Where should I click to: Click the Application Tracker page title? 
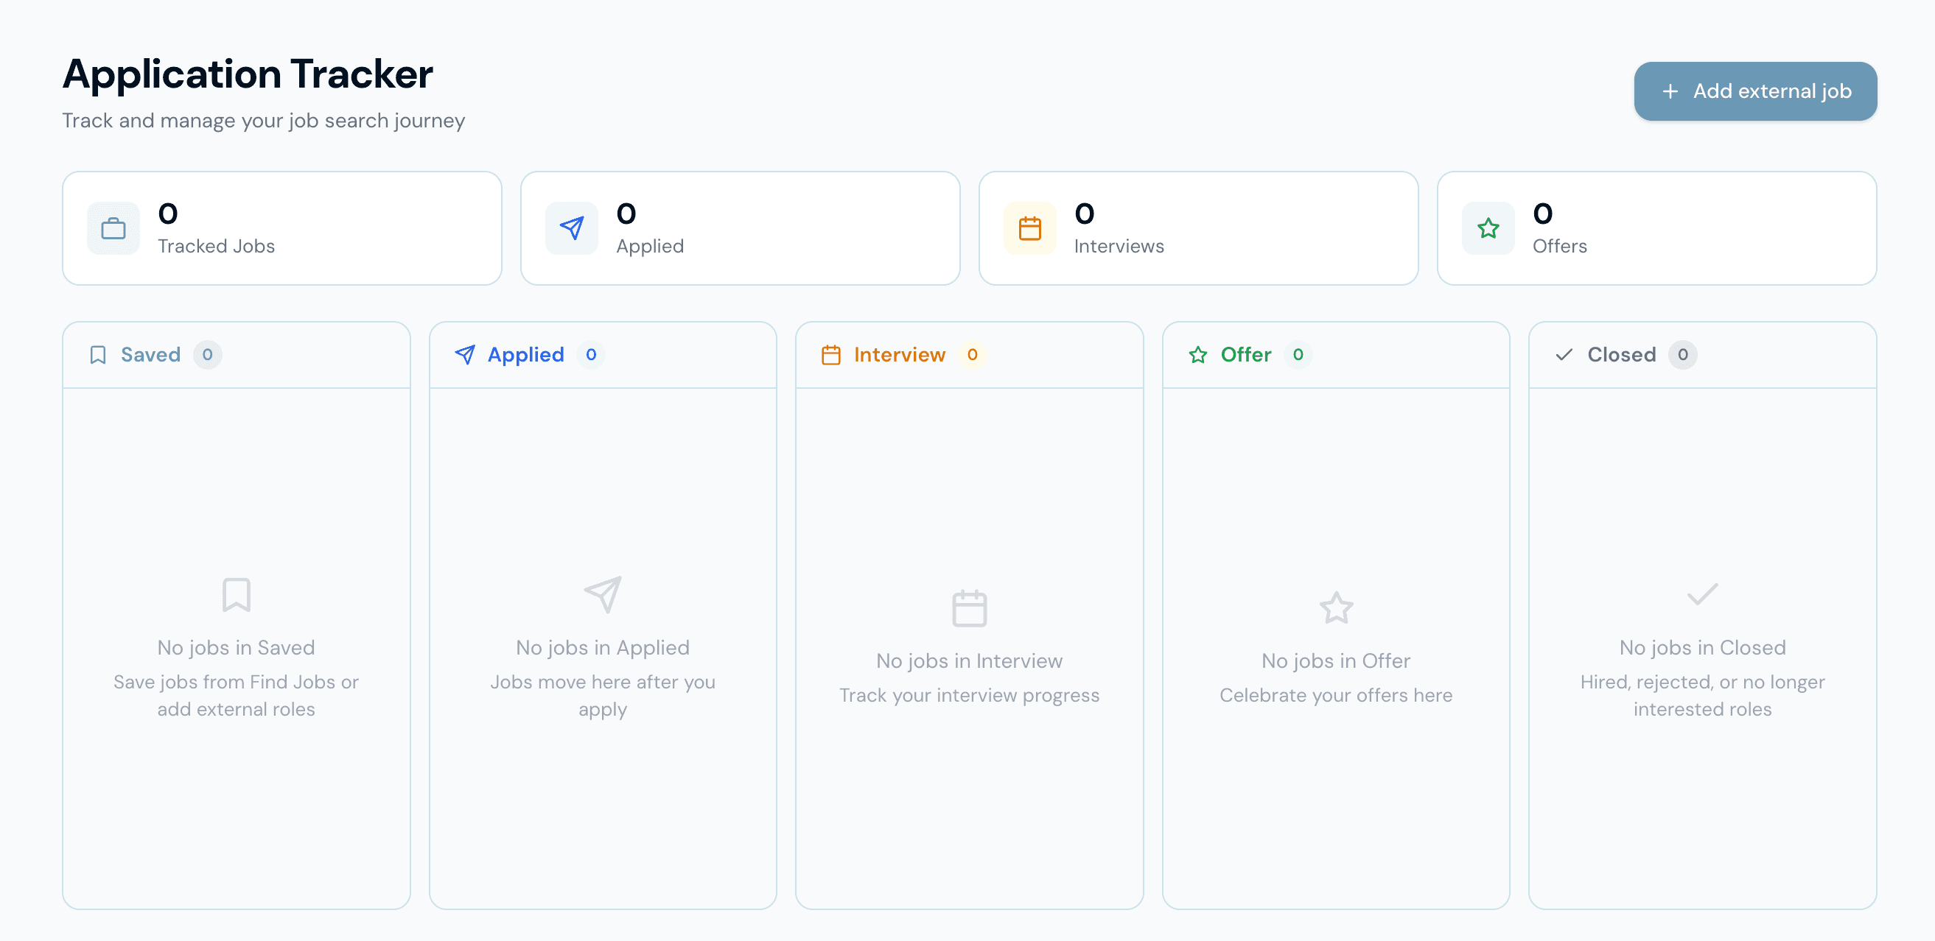(x=248, y=74)
